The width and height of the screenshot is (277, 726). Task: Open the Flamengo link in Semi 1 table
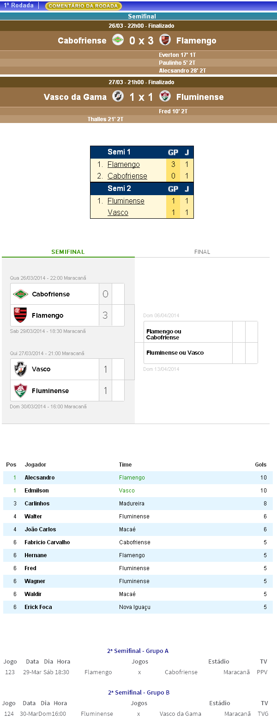pos(123,165)
